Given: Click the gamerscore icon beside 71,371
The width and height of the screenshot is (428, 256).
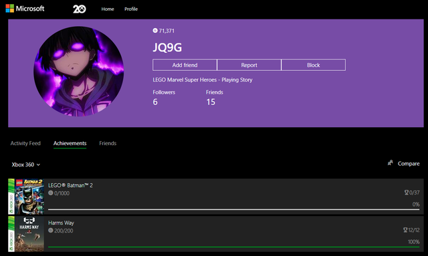Looking at the screenshot, I should tap(155, 31).
